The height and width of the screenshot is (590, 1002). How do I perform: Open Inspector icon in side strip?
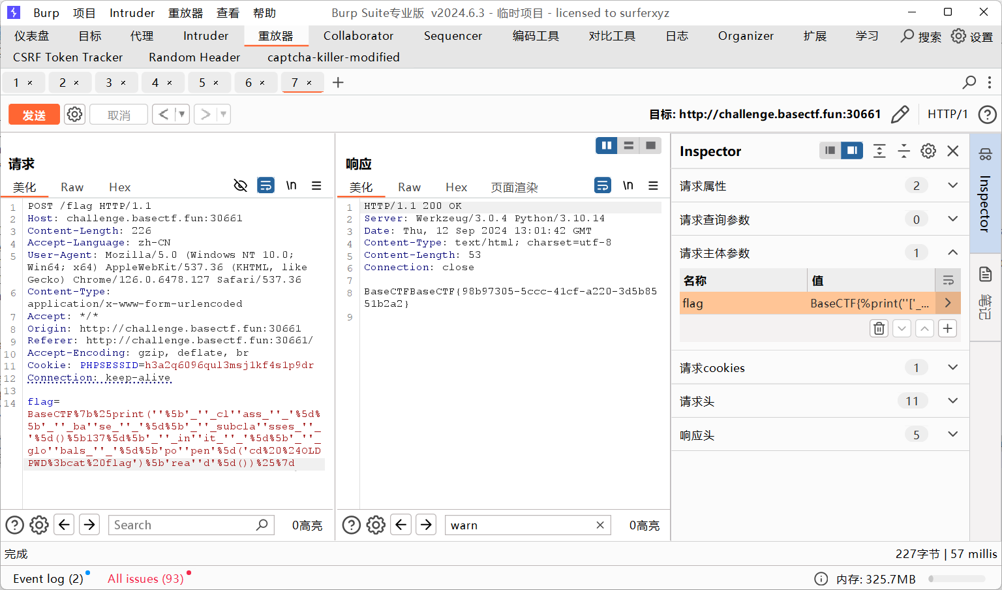tap(986, 155)
